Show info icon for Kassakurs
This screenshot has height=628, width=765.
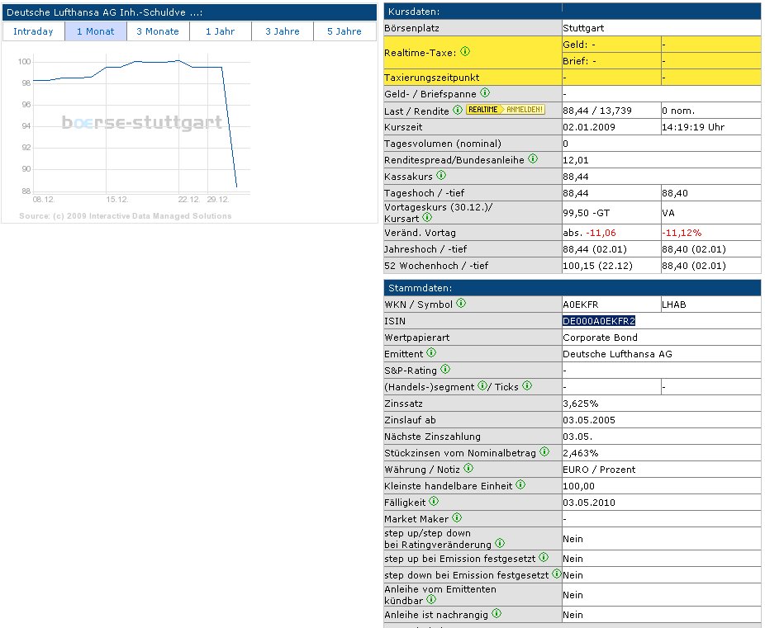pos(441,175)
